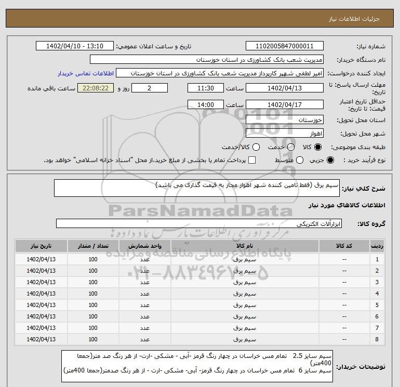Click the buyer organization name field
400x387 pixels.
[207, 59]
